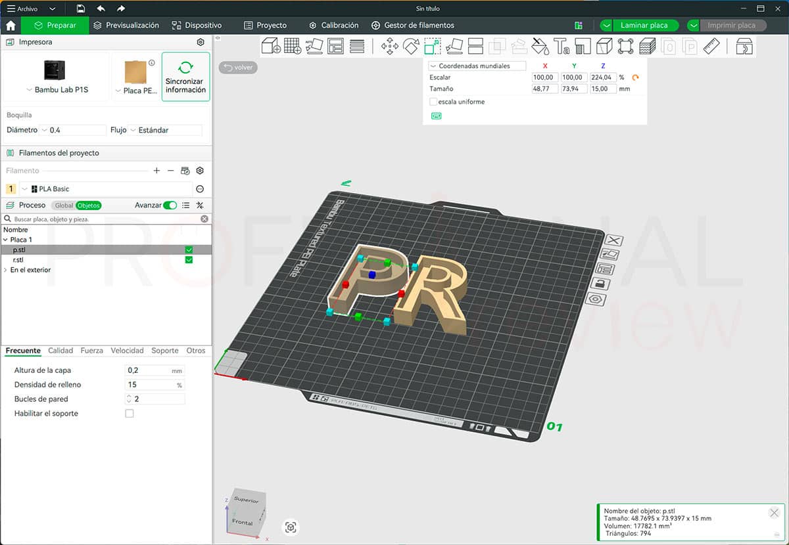
Task: Select the Assembly view corner-frame icon
Action: coord(625,46)
